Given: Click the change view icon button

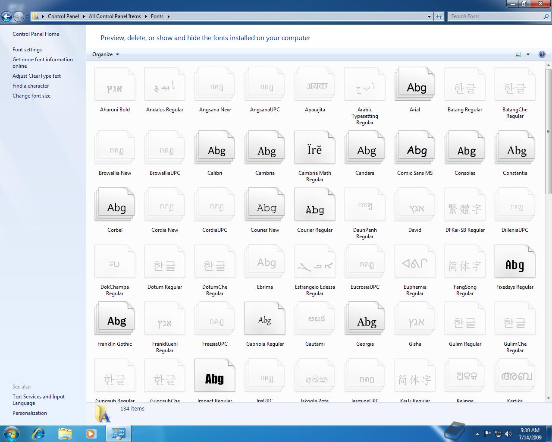Looking at the screenshot, I should [x=518, y=54].
